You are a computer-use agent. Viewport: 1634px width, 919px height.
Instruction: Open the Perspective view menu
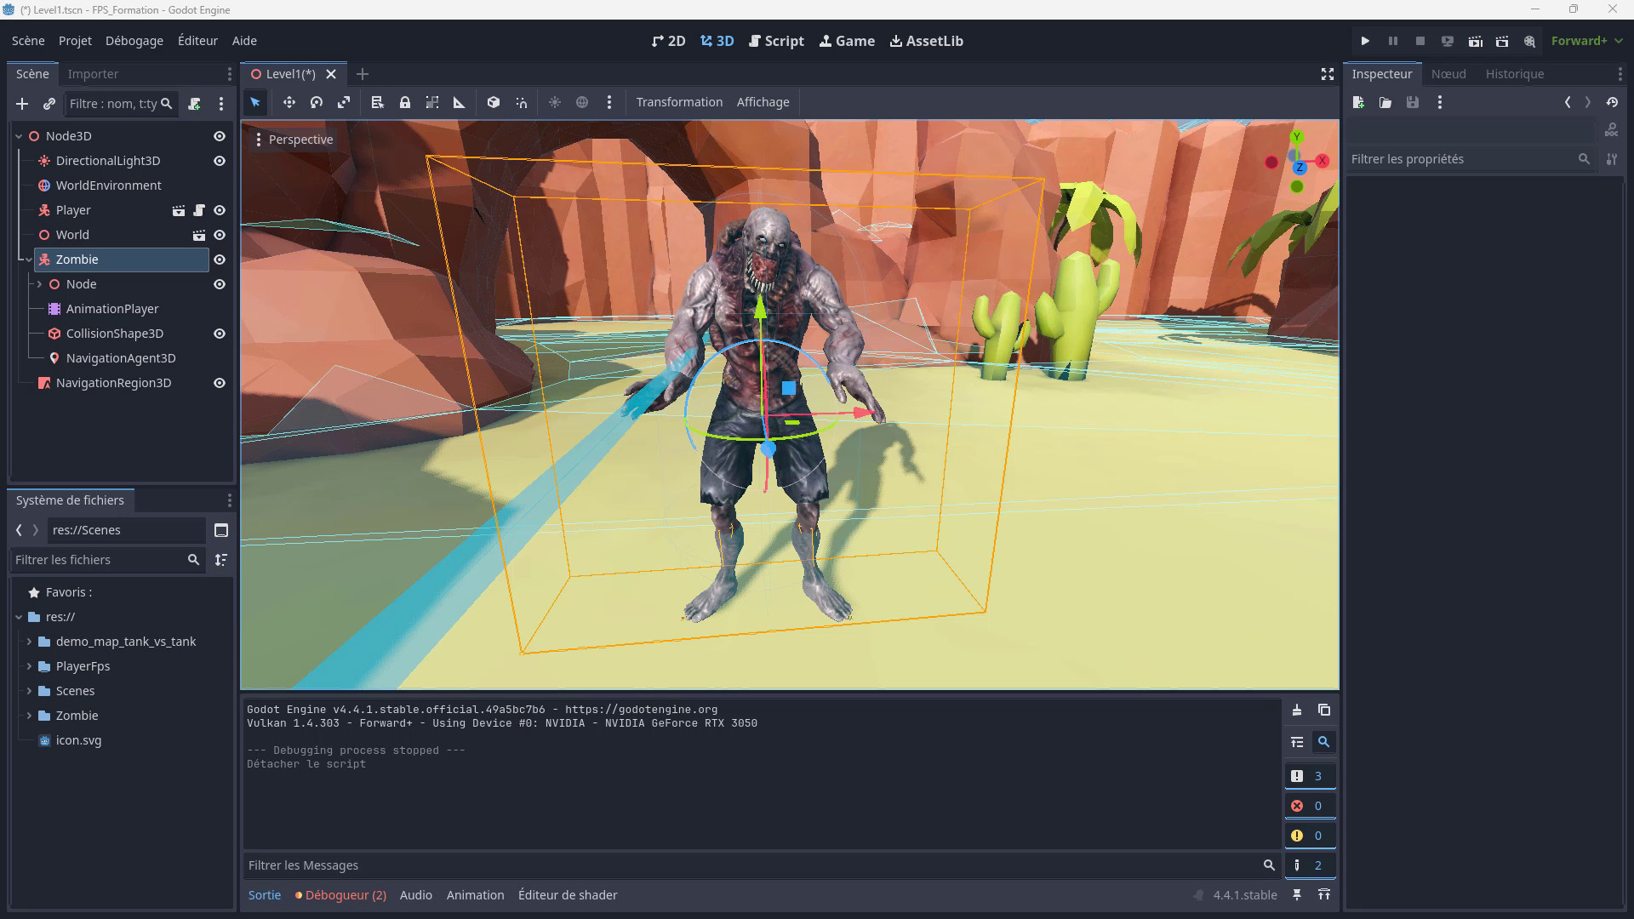(294, 140)
